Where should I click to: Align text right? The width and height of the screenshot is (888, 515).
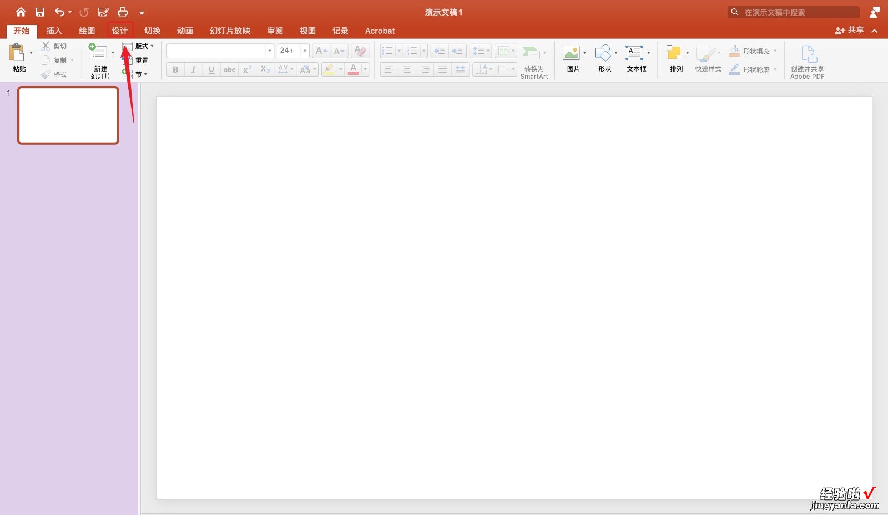coord(425,69)
